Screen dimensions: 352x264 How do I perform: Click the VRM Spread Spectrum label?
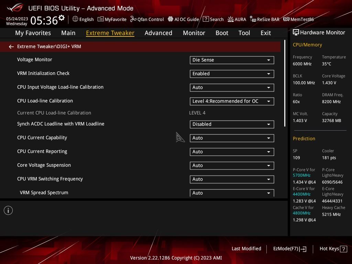point(44,192)
